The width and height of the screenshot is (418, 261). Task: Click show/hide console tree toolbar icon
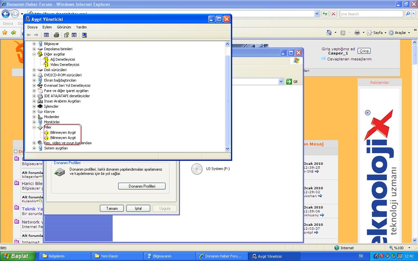pos(46,35)
